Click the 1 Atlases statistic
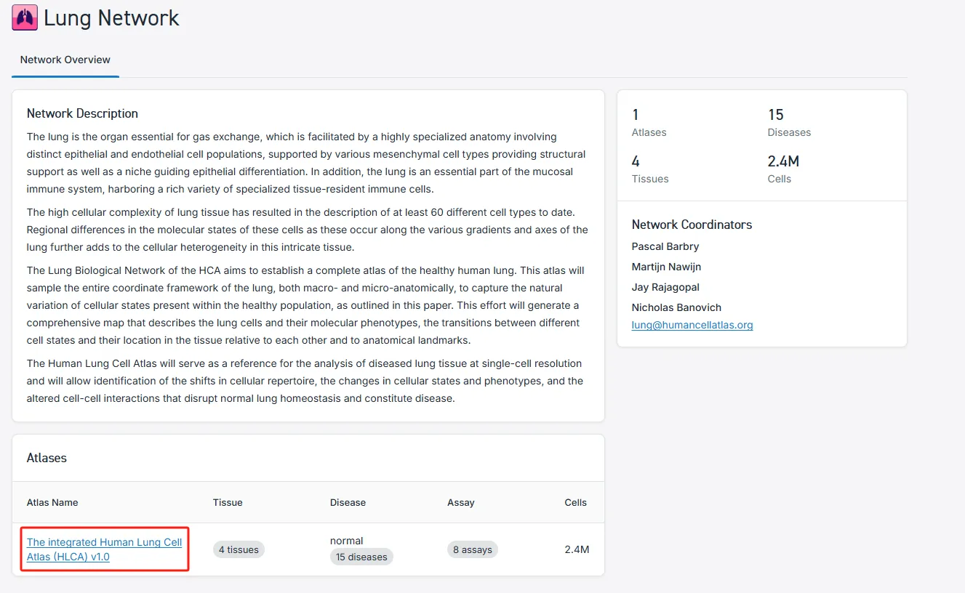Image resolution: width=965 pixels, height=593 pixels. (x=649, y=122)
